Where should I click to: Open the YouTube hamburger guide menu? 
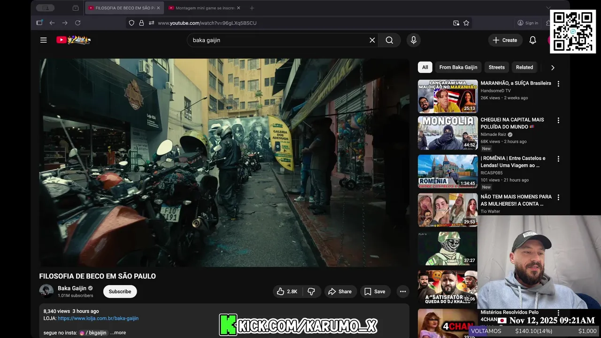tap(43, 40)
